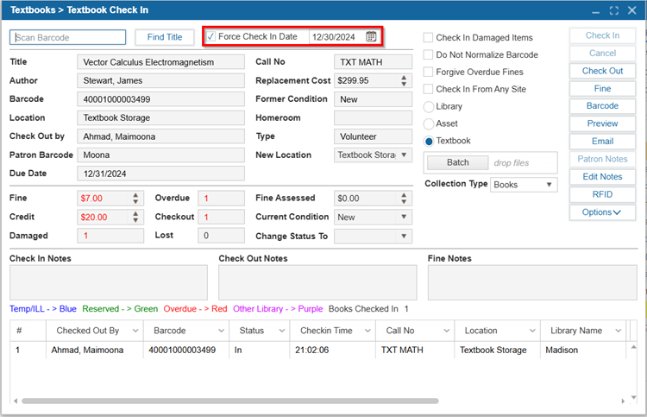Screen dimensions: 647x417
Task: Close the Textbook Check In window
Action: coord(631,10)
